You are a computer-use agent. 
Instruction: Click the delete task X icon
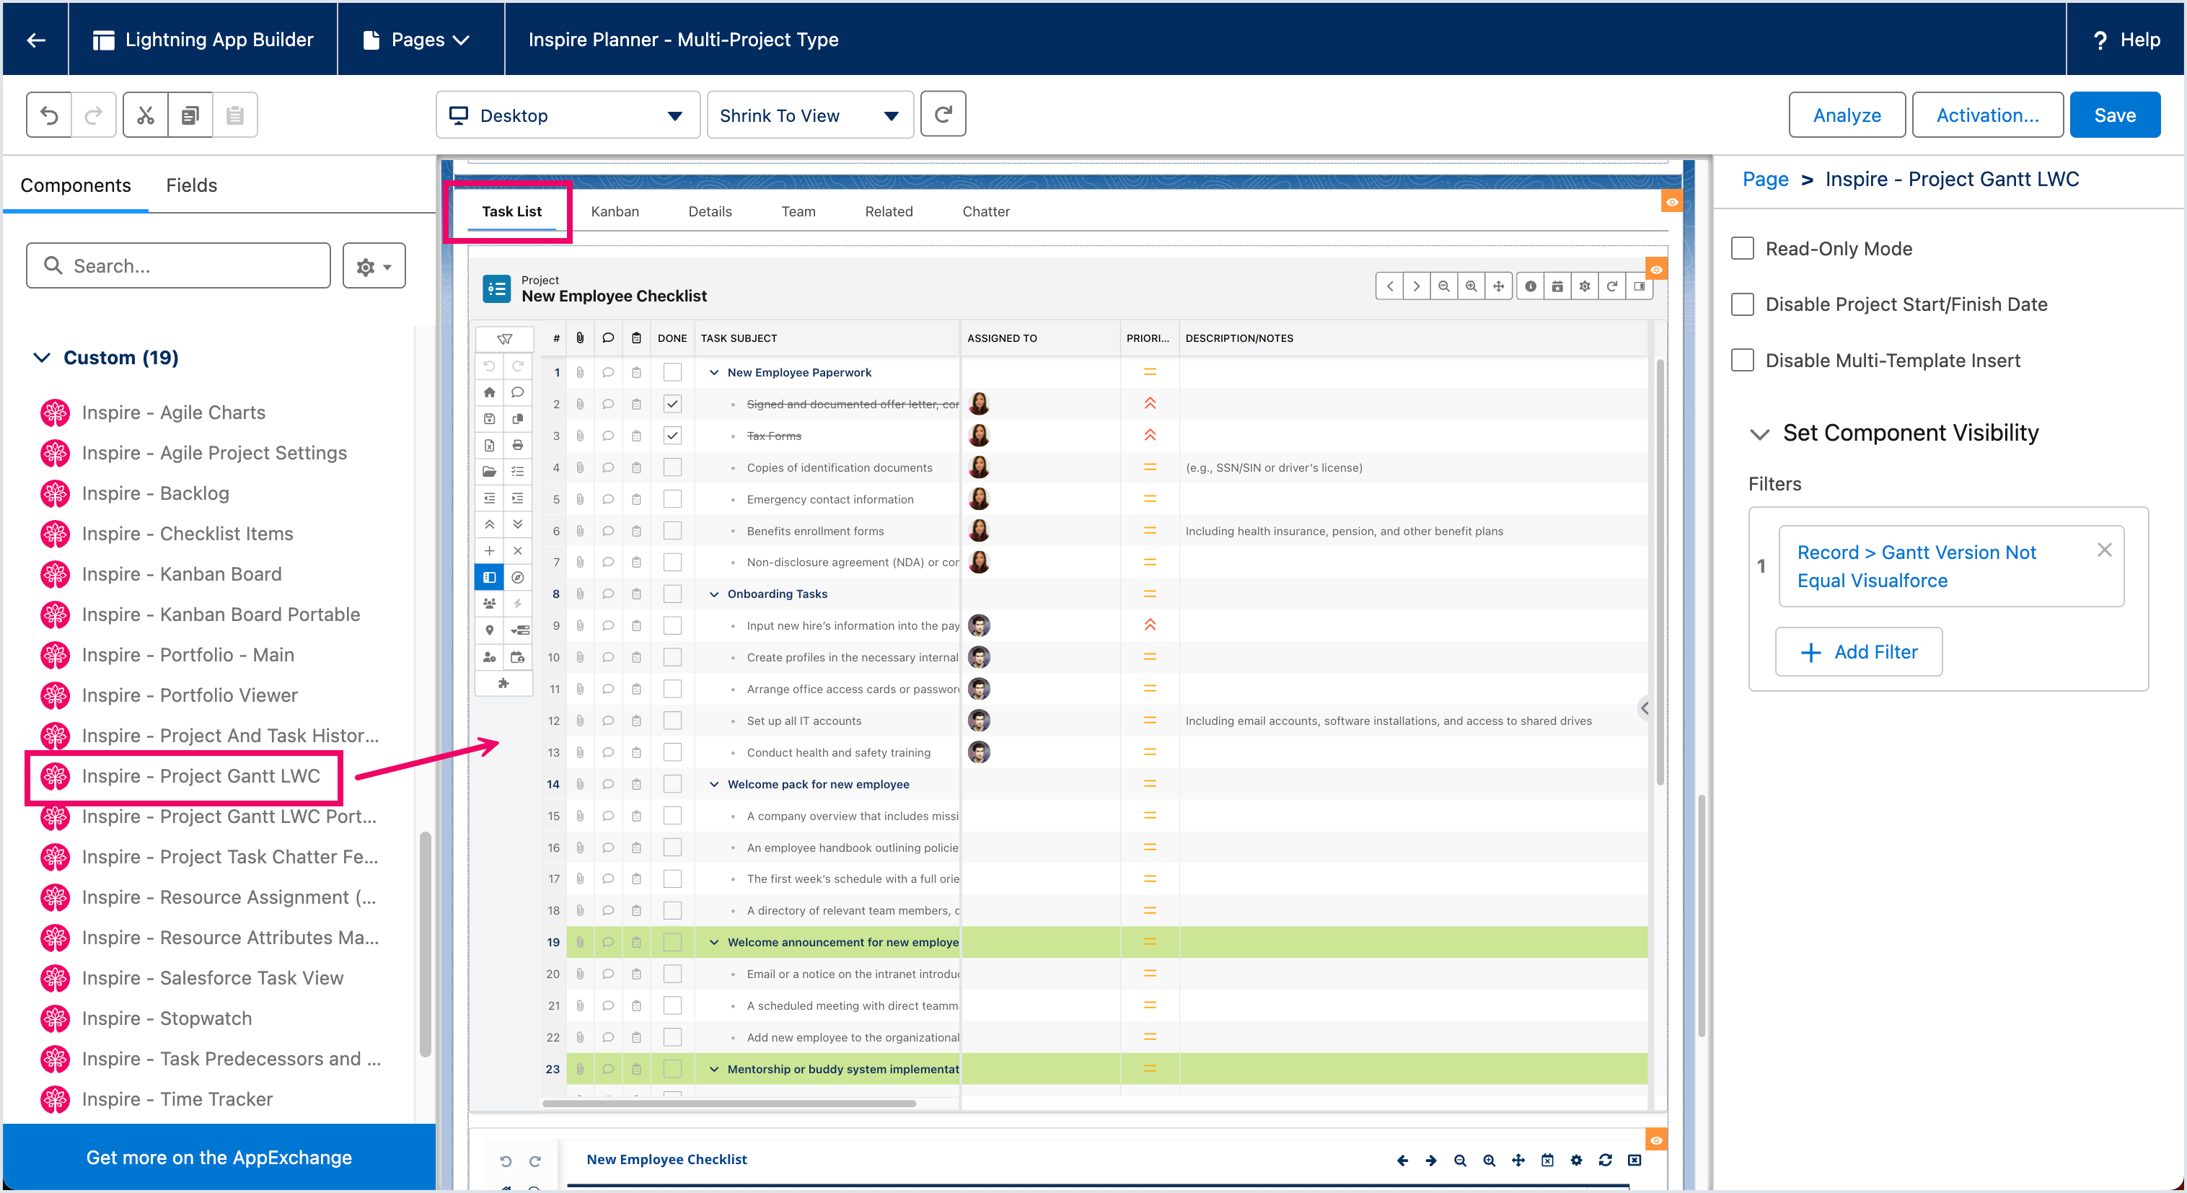(x=518, y=551)
